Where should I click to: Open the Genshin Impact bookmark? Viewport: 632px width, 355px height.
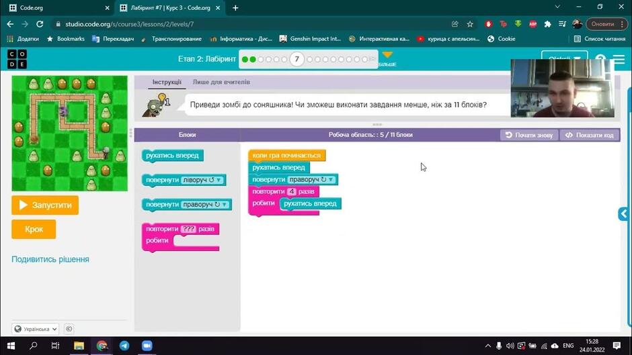coord(310,39)
